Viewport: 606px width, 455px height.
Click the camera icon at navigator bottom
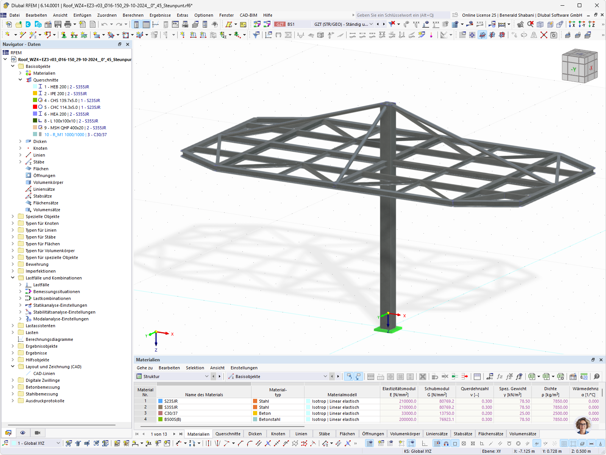point(37,433)
